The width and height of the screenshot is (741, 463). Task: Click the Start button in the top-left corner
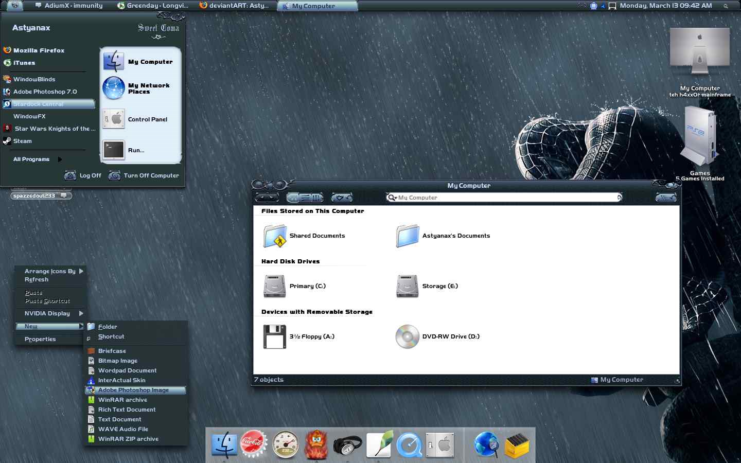click(15, 6)
